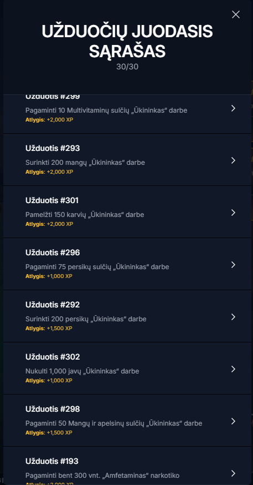Viewport: 253px width, 485px height.
Task: Click chevron icon of Užduotis #302
Action: 233,369
